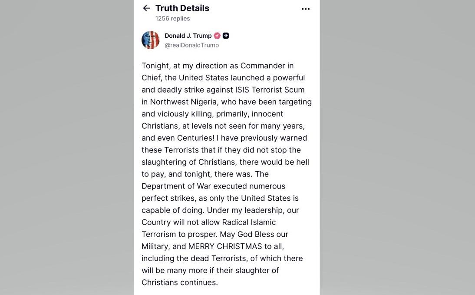
Task: Click the @realDonaldTrump handle
Action: coord(191,45)
